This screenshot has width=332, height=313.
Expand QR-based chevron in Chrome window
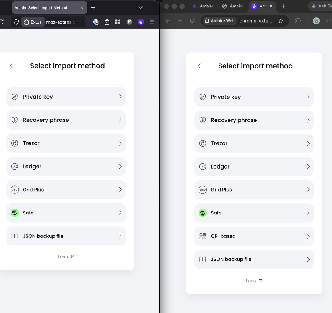click(x=308, y=236)
